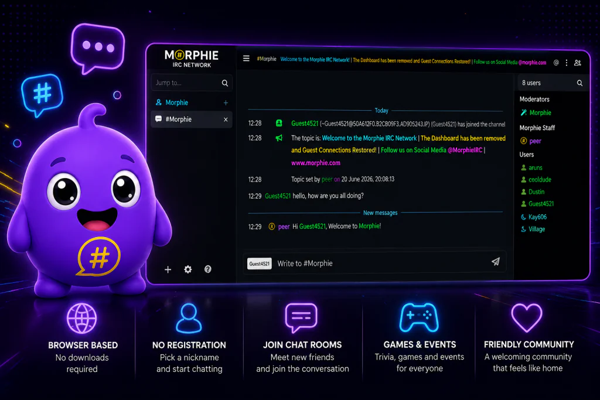The height and width of the screenshot is (400, 600).
Task: Close the #Morphie channel with X
Action: [x=226, y=119]
